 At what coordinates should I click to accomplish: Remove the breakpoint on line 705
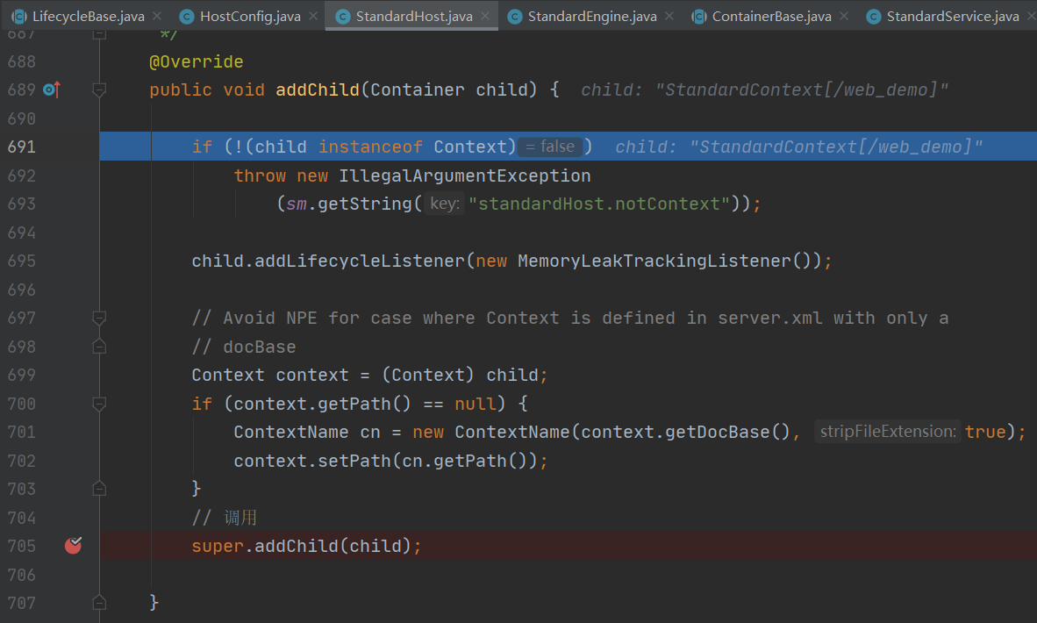coord(73,546)
